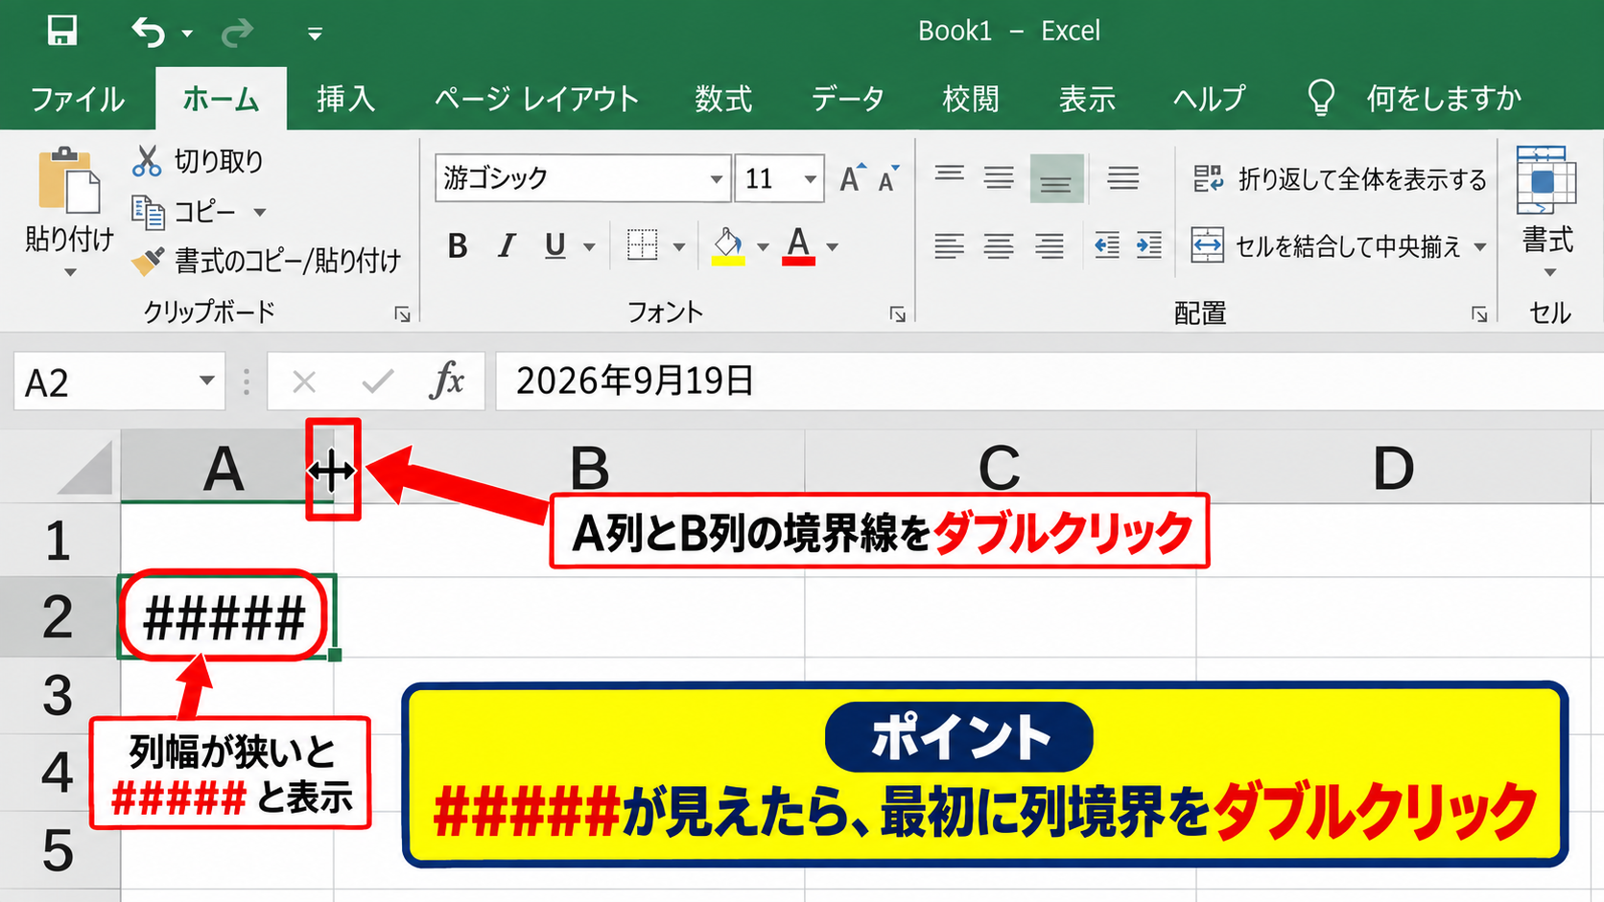
Task: Open the merge cells dropdown arrow
Action: click(x=1480, y=247)
